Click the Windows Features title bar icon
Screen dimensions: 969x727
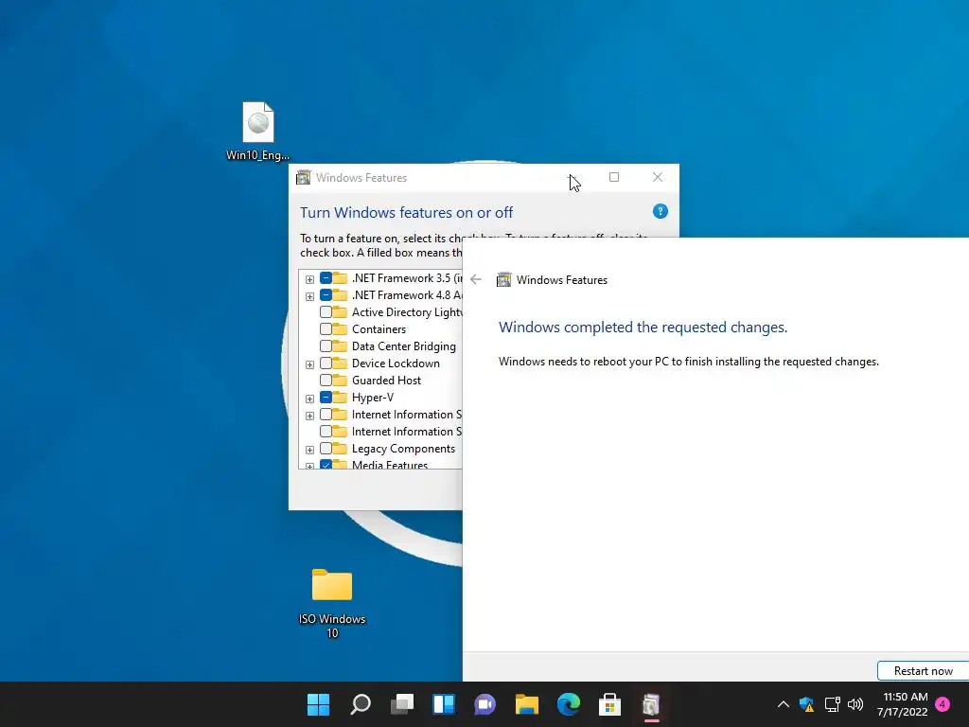[x=303, y=177]
